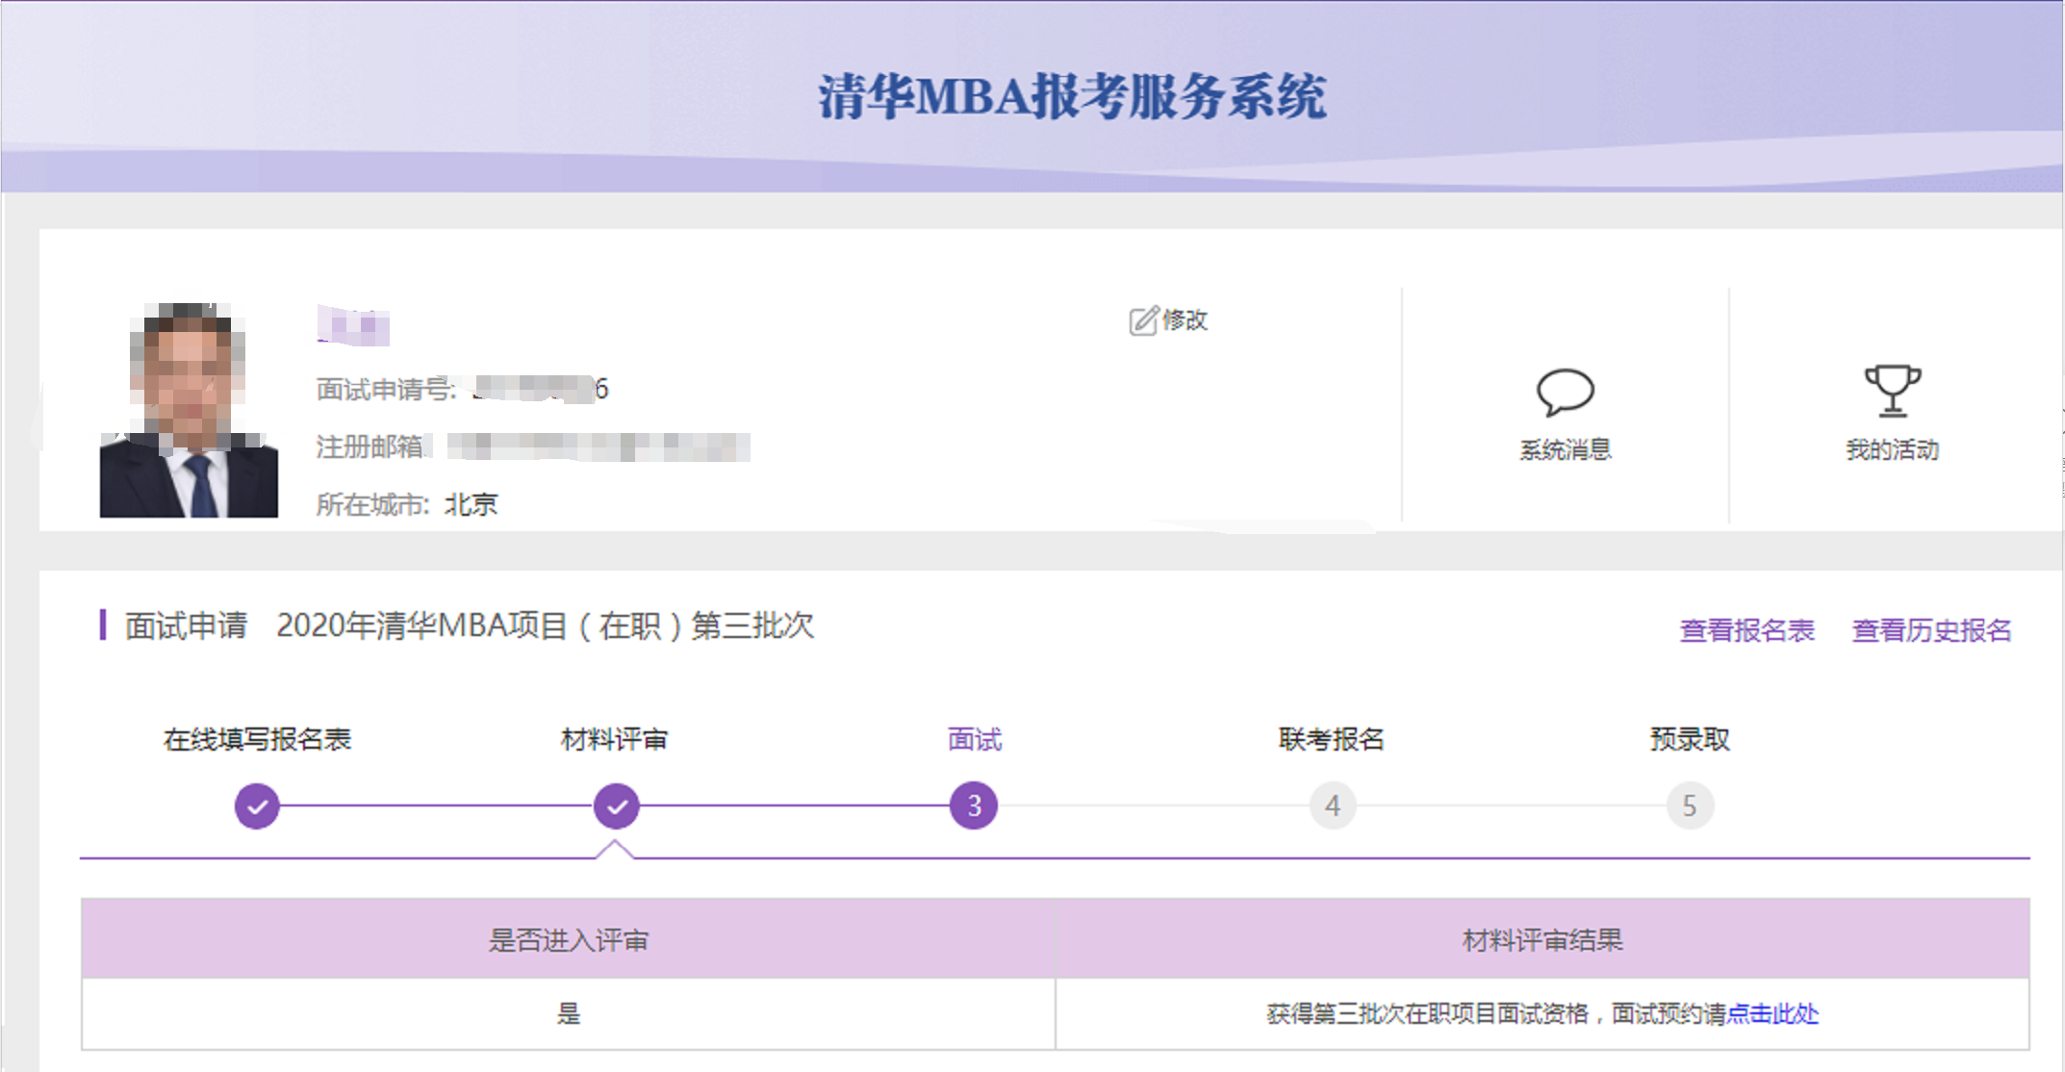Click the applicant profile photo
2065x1072 pixels.
click(189, 410)
